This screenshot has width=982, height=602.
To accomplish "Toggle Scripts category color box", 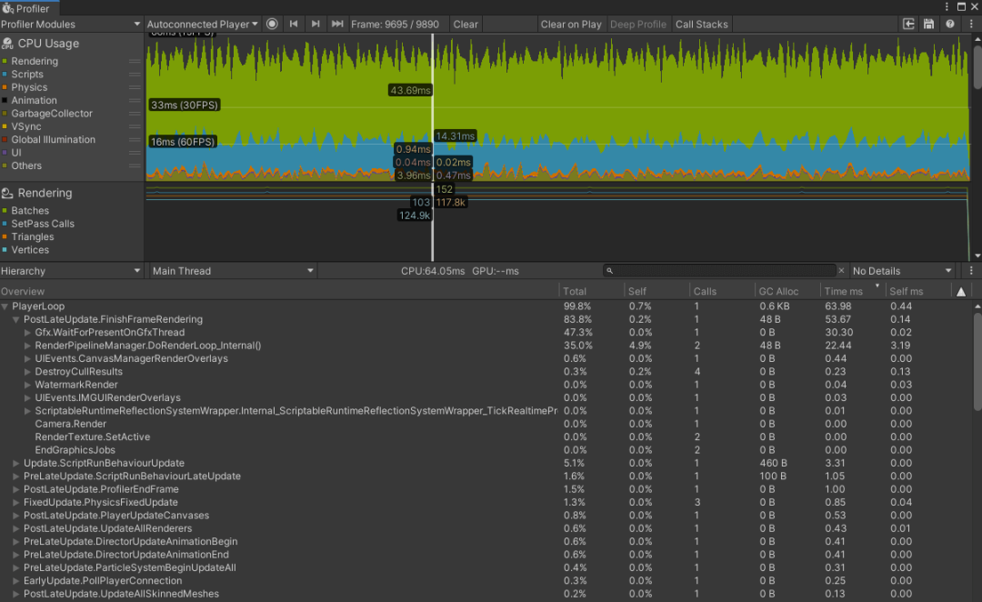I will click(x=5, y=74).
